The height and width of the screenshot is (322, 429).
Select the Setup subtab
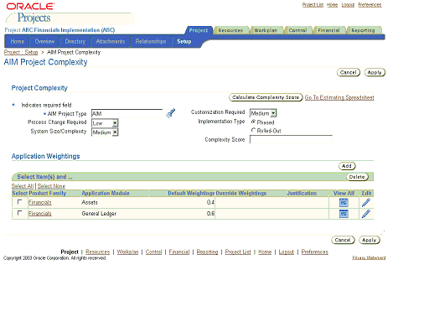pos(184,41)
